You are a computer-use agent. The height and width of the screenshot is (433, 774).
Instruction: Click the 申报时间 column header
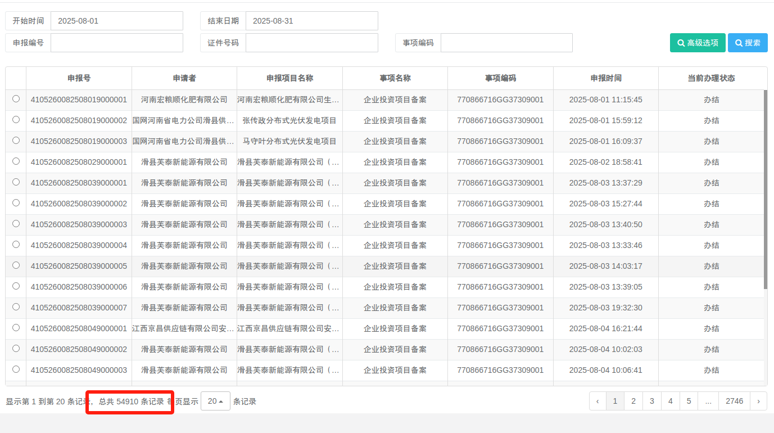tap(605, 78)
